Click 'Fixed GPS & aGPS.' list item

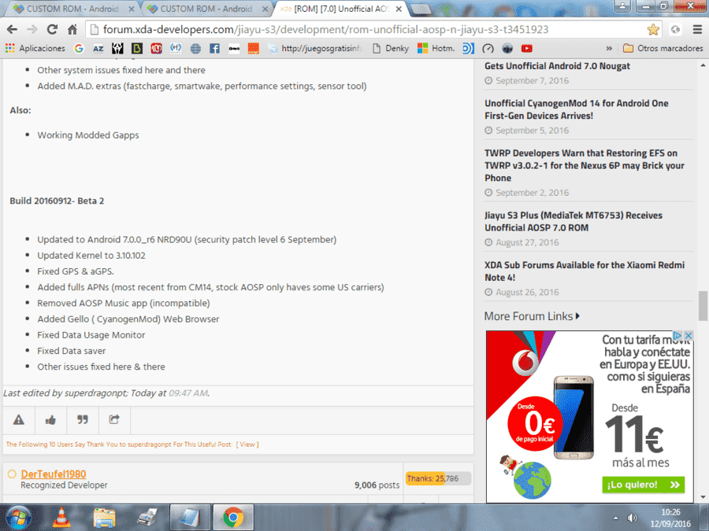pos(76,271)
